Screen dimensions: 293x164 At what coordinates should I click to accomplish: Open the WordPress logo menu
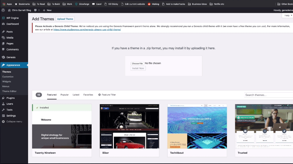point(3,10)
